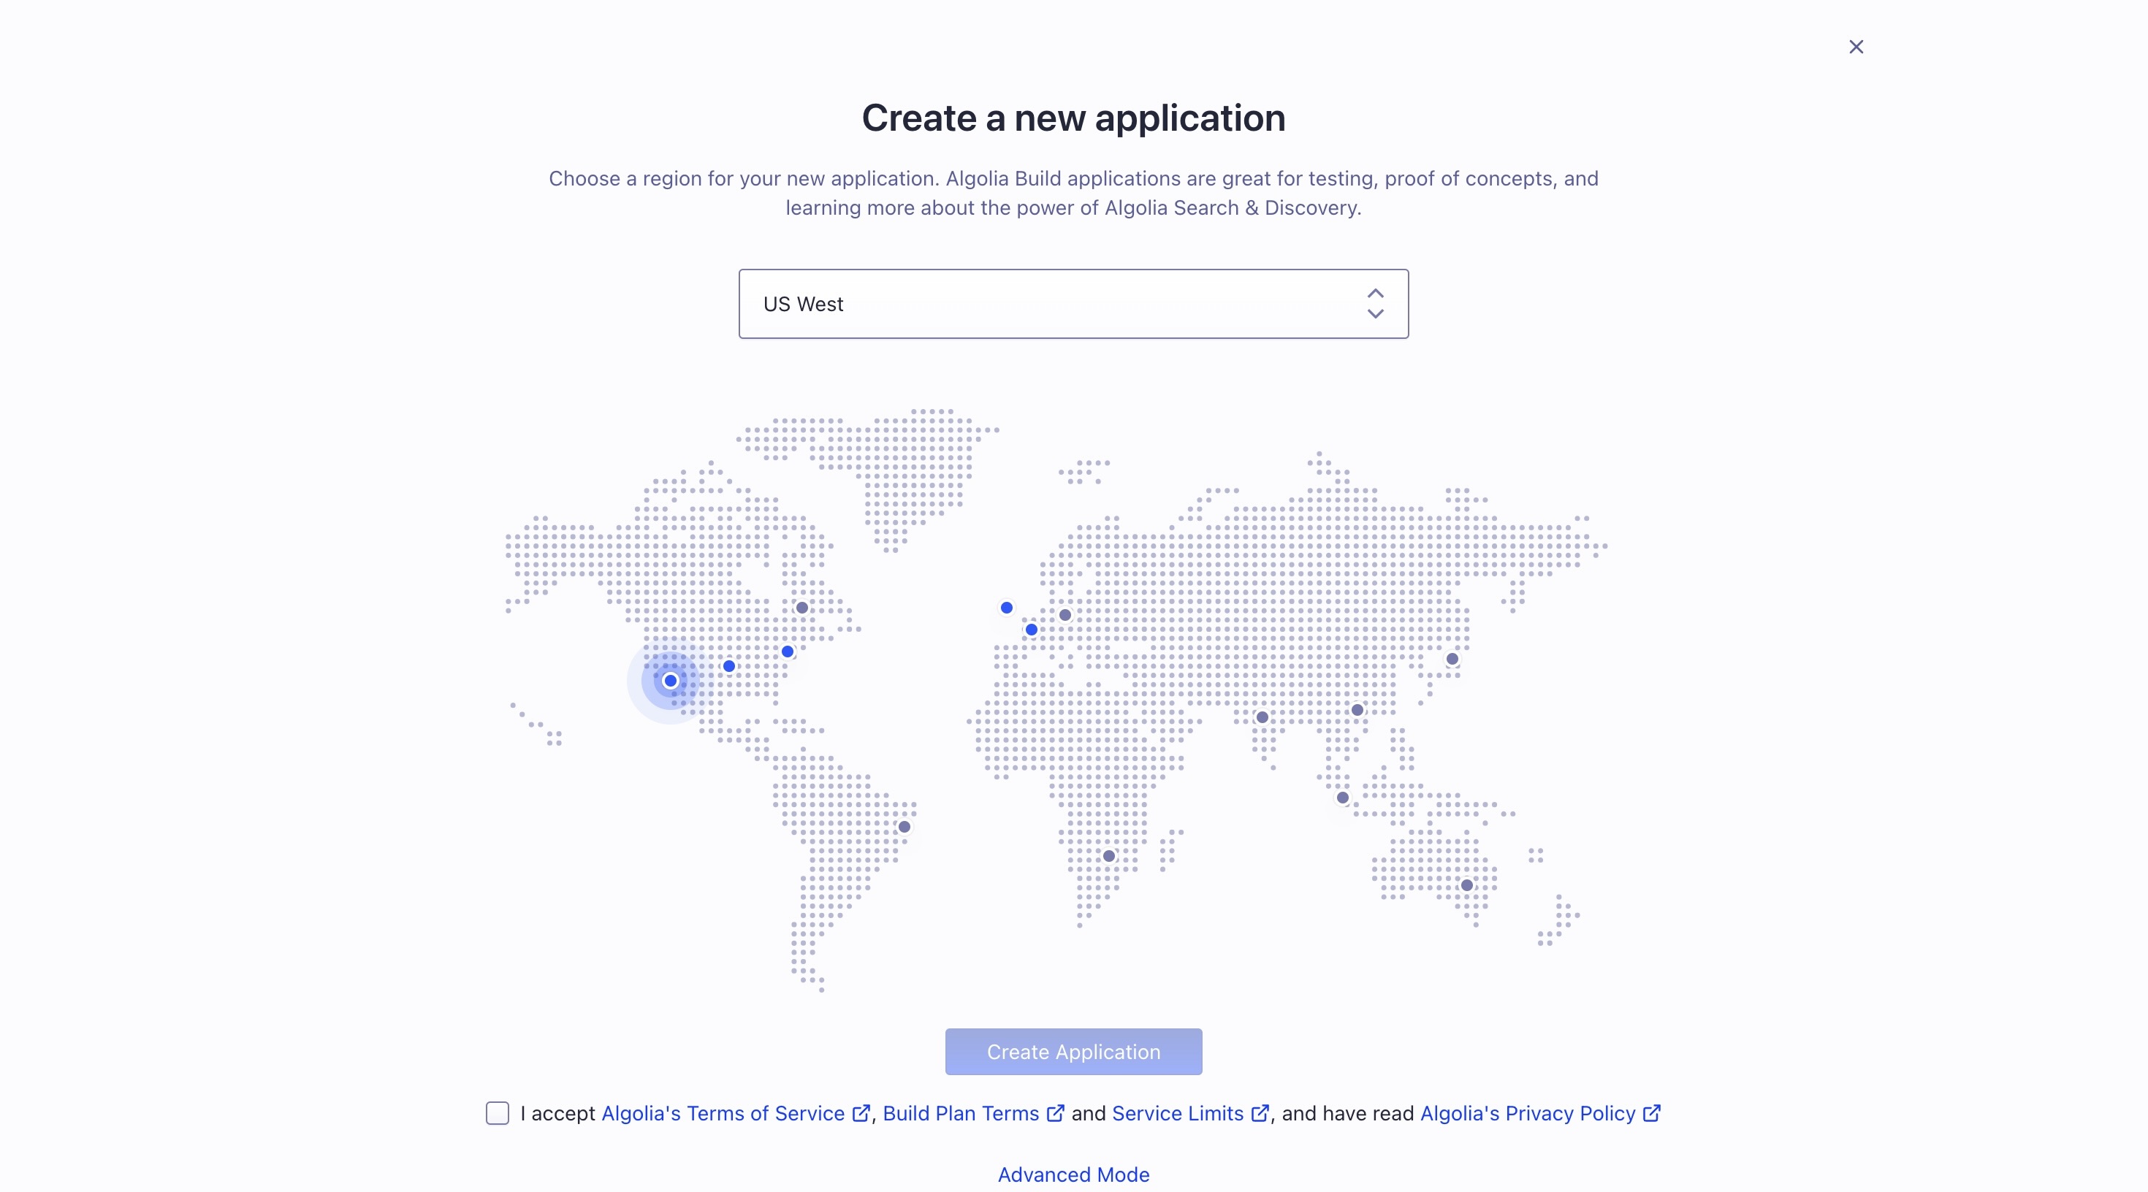Click the dropdown up-down chevron arrows
Image resolution: width=2148 pixels, height=1192 pixels.
pyautogui.click(x=1375, y=303)
